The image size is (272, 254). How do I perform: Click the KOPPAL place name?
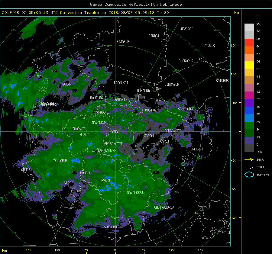149,136
